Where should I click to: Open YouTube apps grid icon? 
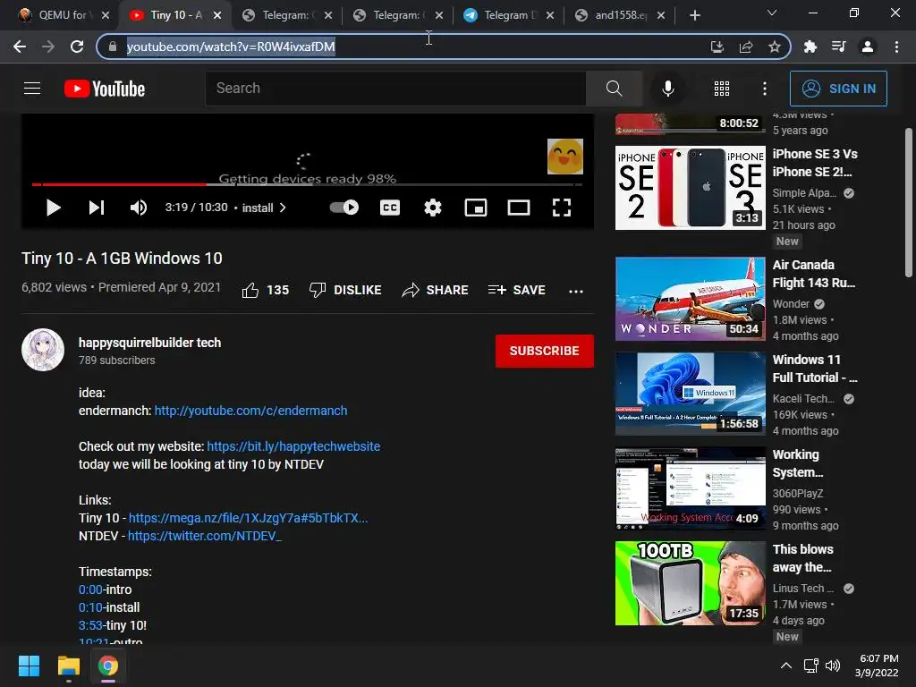pyautogui.click(x=722, y=89)
